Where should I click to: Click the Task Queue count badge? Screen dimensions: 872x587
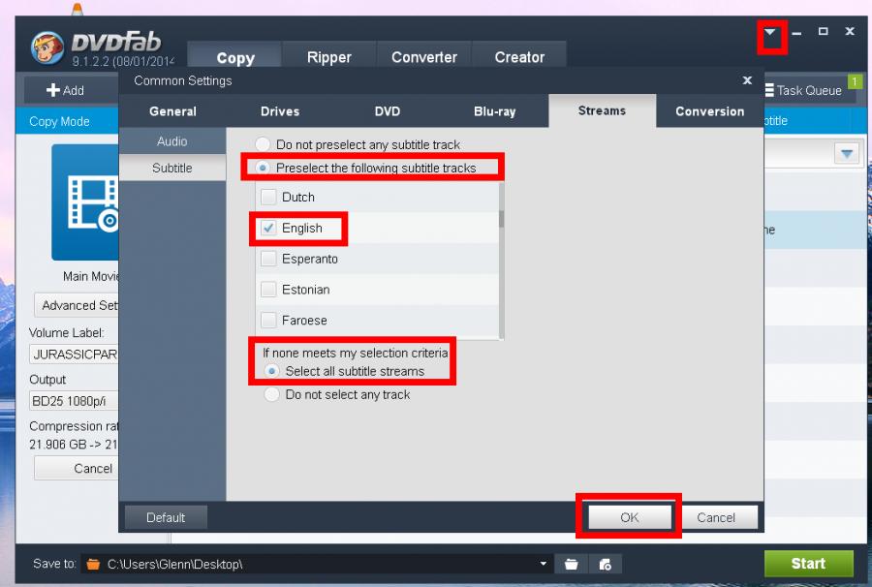pyautogui.click(x=855, y=81)
